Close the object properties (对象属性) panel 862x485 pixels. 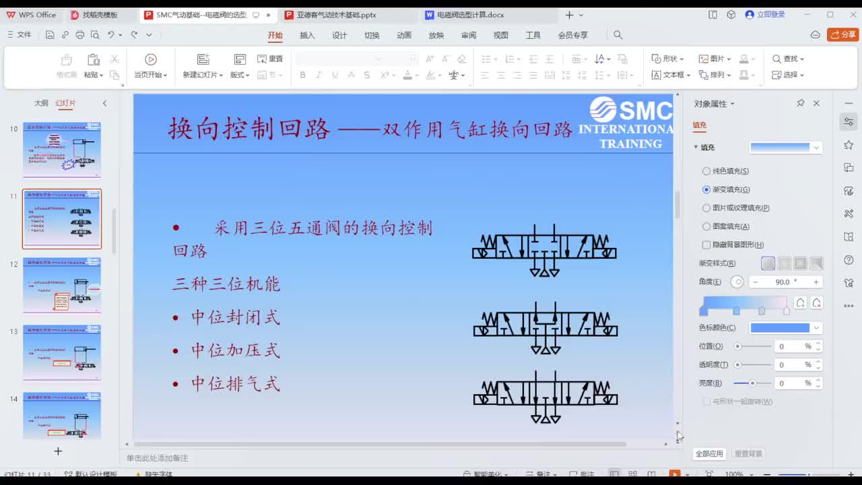(x=816, y=103)
